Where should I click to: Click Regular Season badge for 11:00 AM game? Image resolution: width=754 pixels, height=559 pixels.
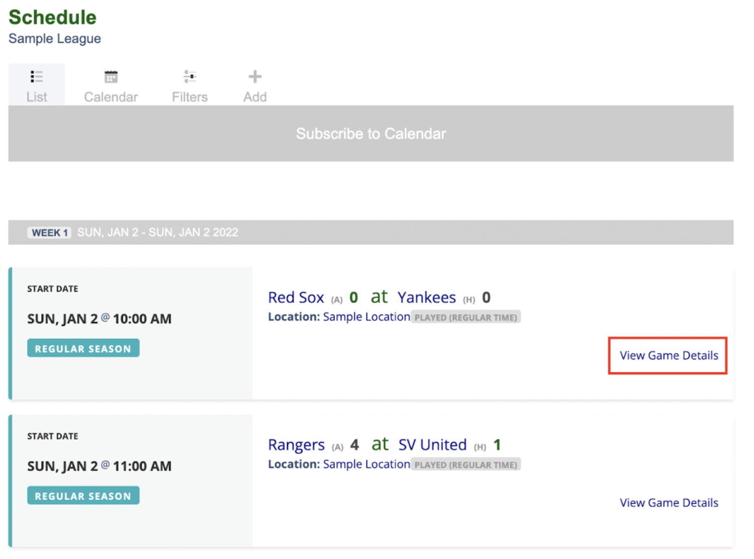[x=83, y=496]
